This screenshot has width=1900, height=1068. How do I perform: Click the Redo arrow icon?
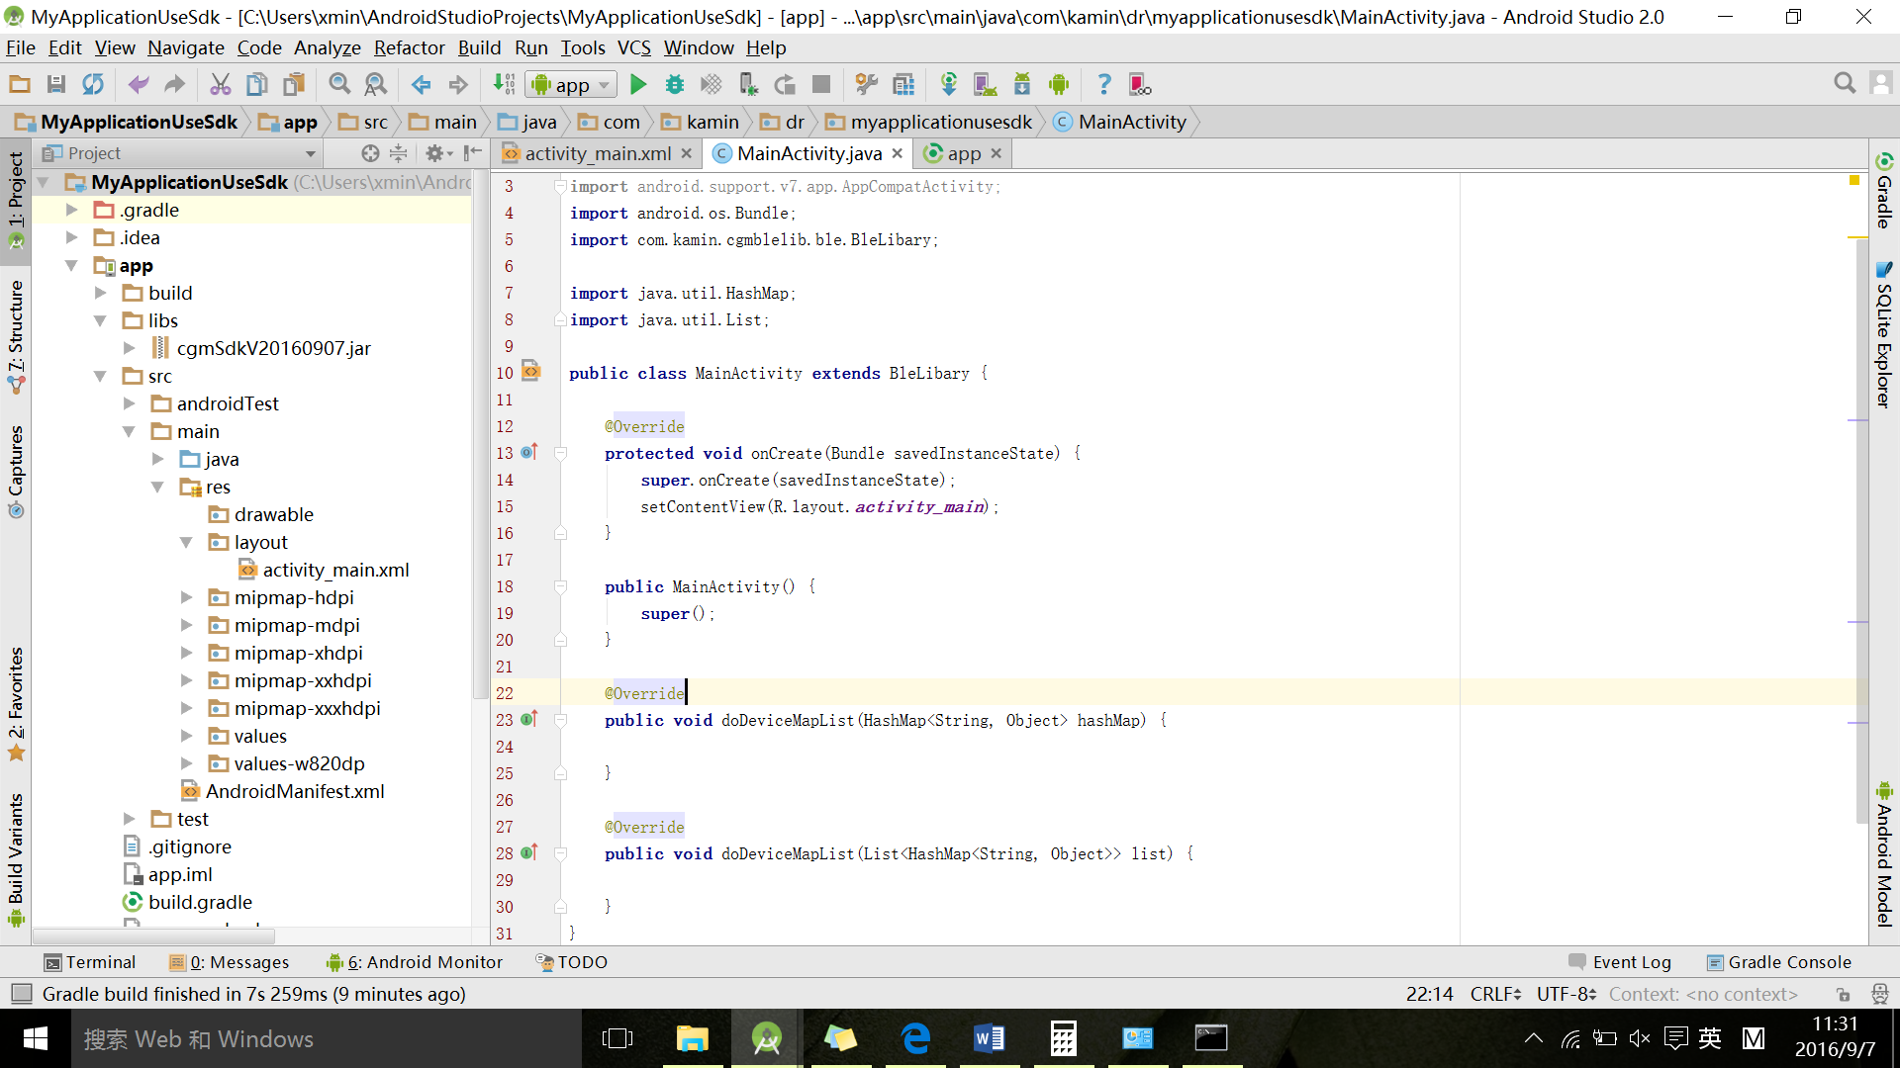[175, 85]
